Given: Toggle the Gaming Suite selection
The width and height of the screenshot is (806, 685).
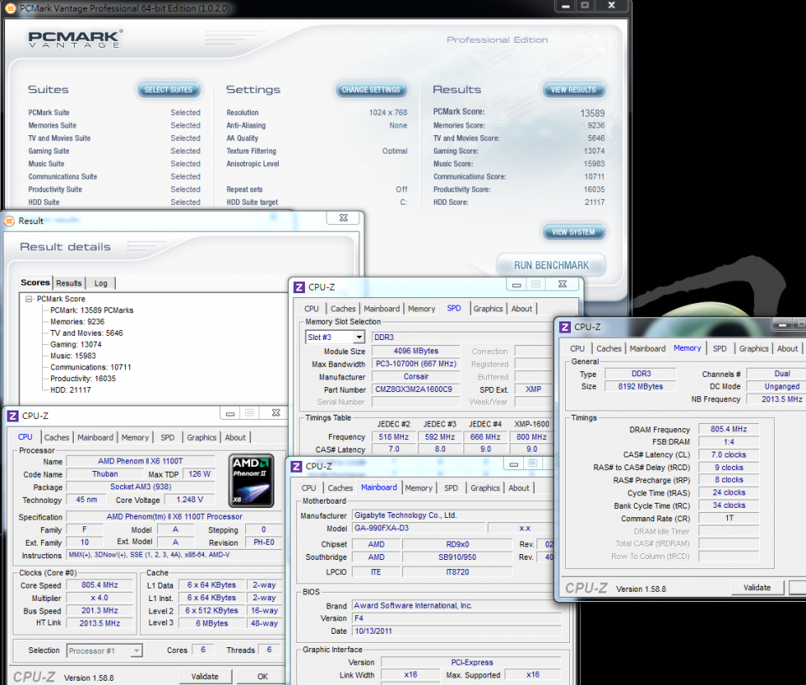Looking at the screenshot, I should pyautogui.click(x=186, y=150).
